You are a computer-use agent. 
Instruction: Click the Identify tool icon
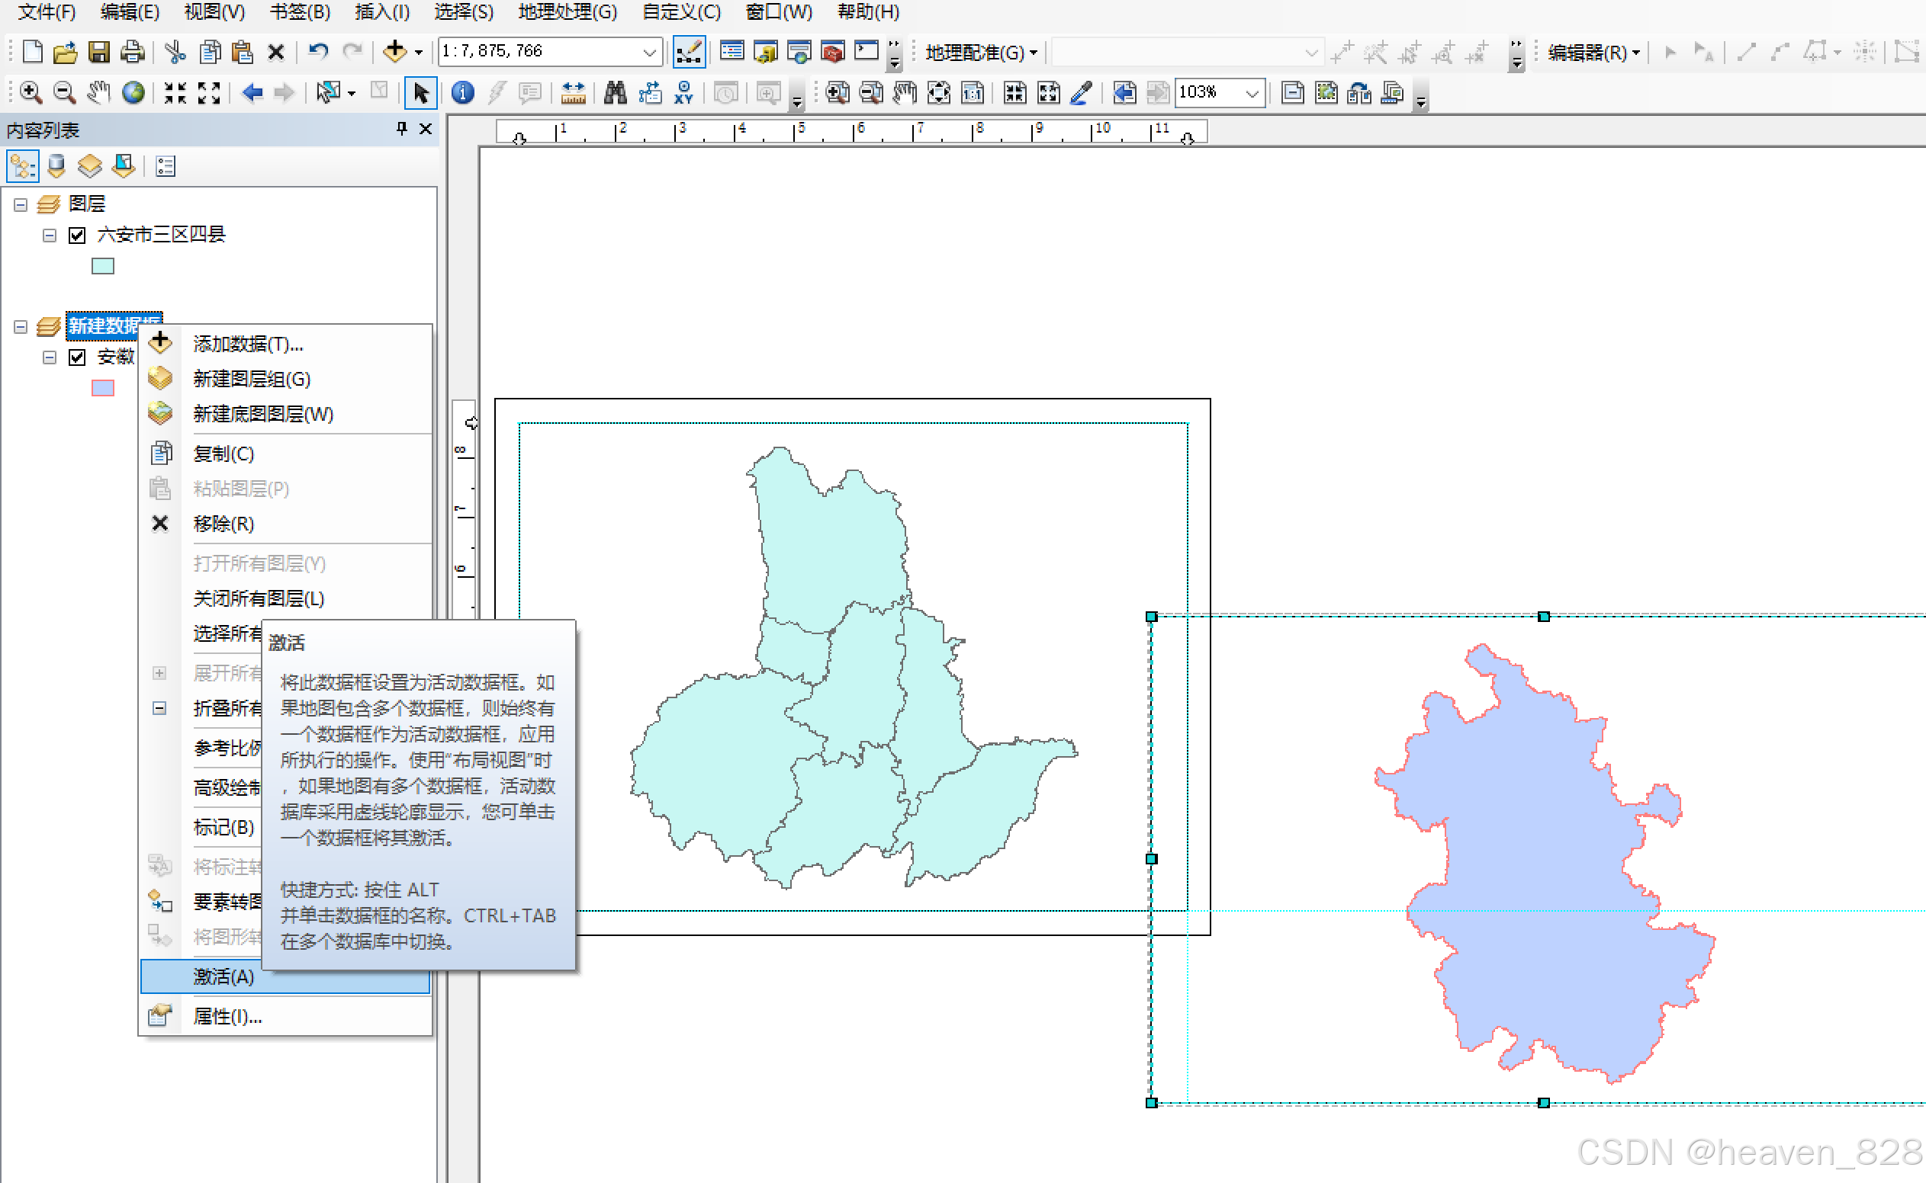tap(463, 93)
